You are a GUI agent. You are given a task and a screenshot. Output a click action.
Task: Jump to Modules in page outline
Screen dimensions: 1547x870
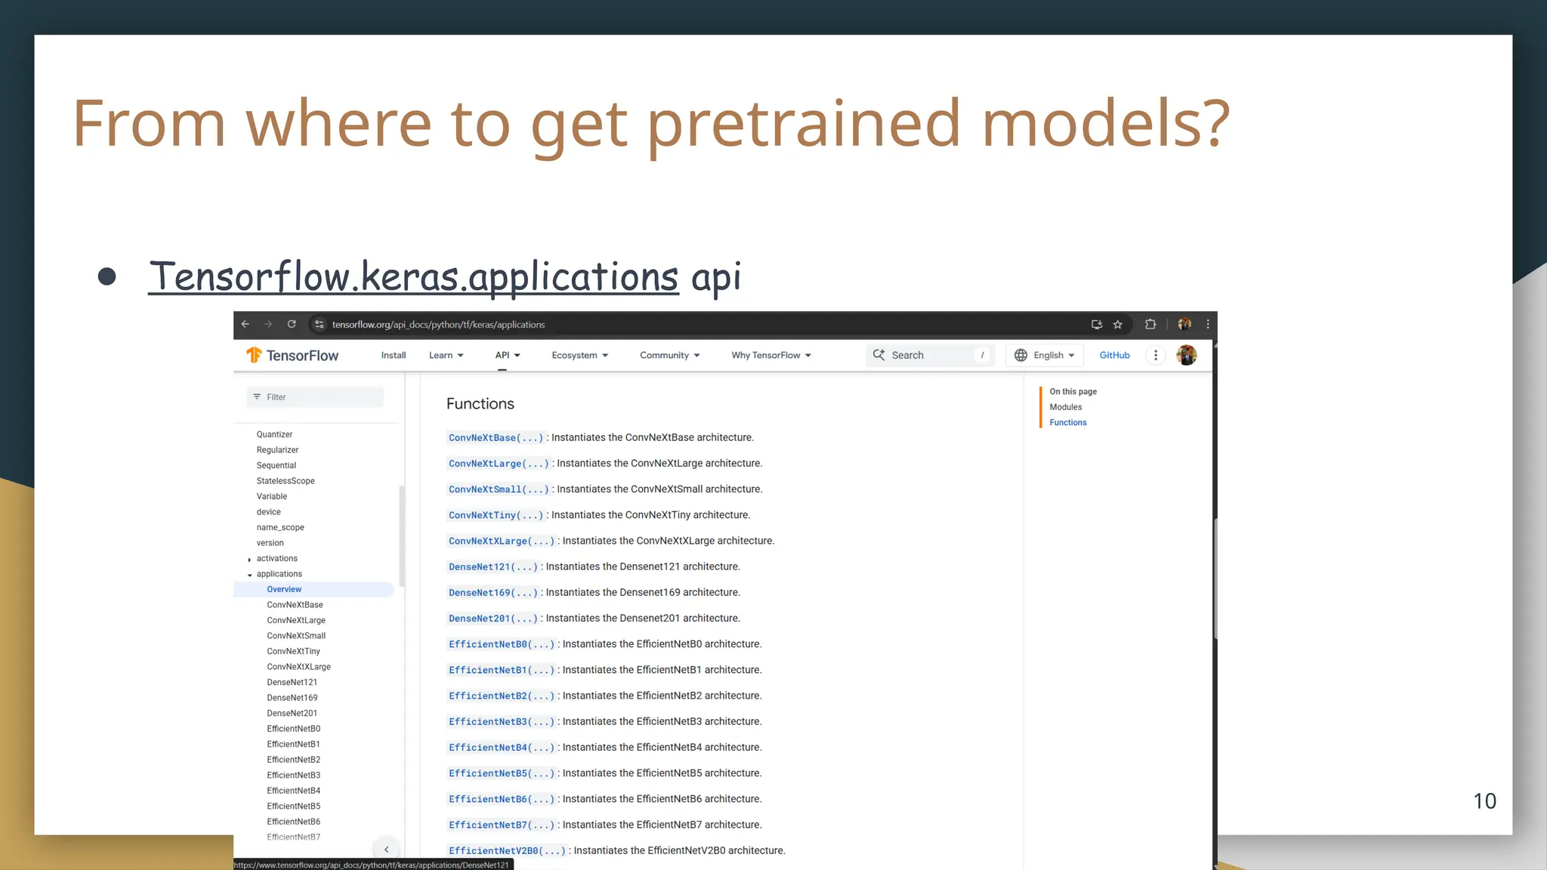pos(1065,407)
